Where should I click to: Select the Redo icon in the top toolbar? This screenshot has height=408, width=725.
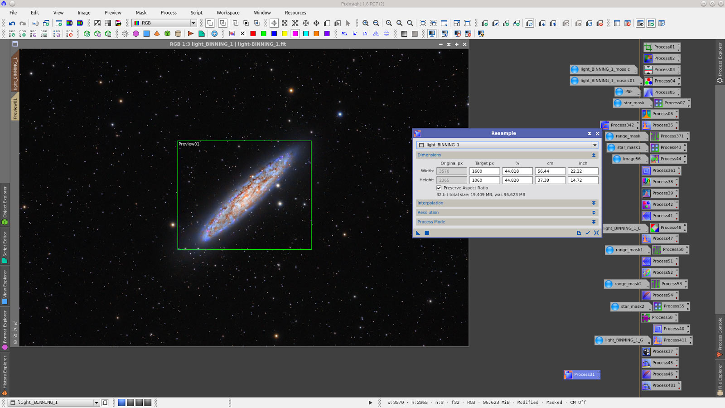click(x=23, y=23)
